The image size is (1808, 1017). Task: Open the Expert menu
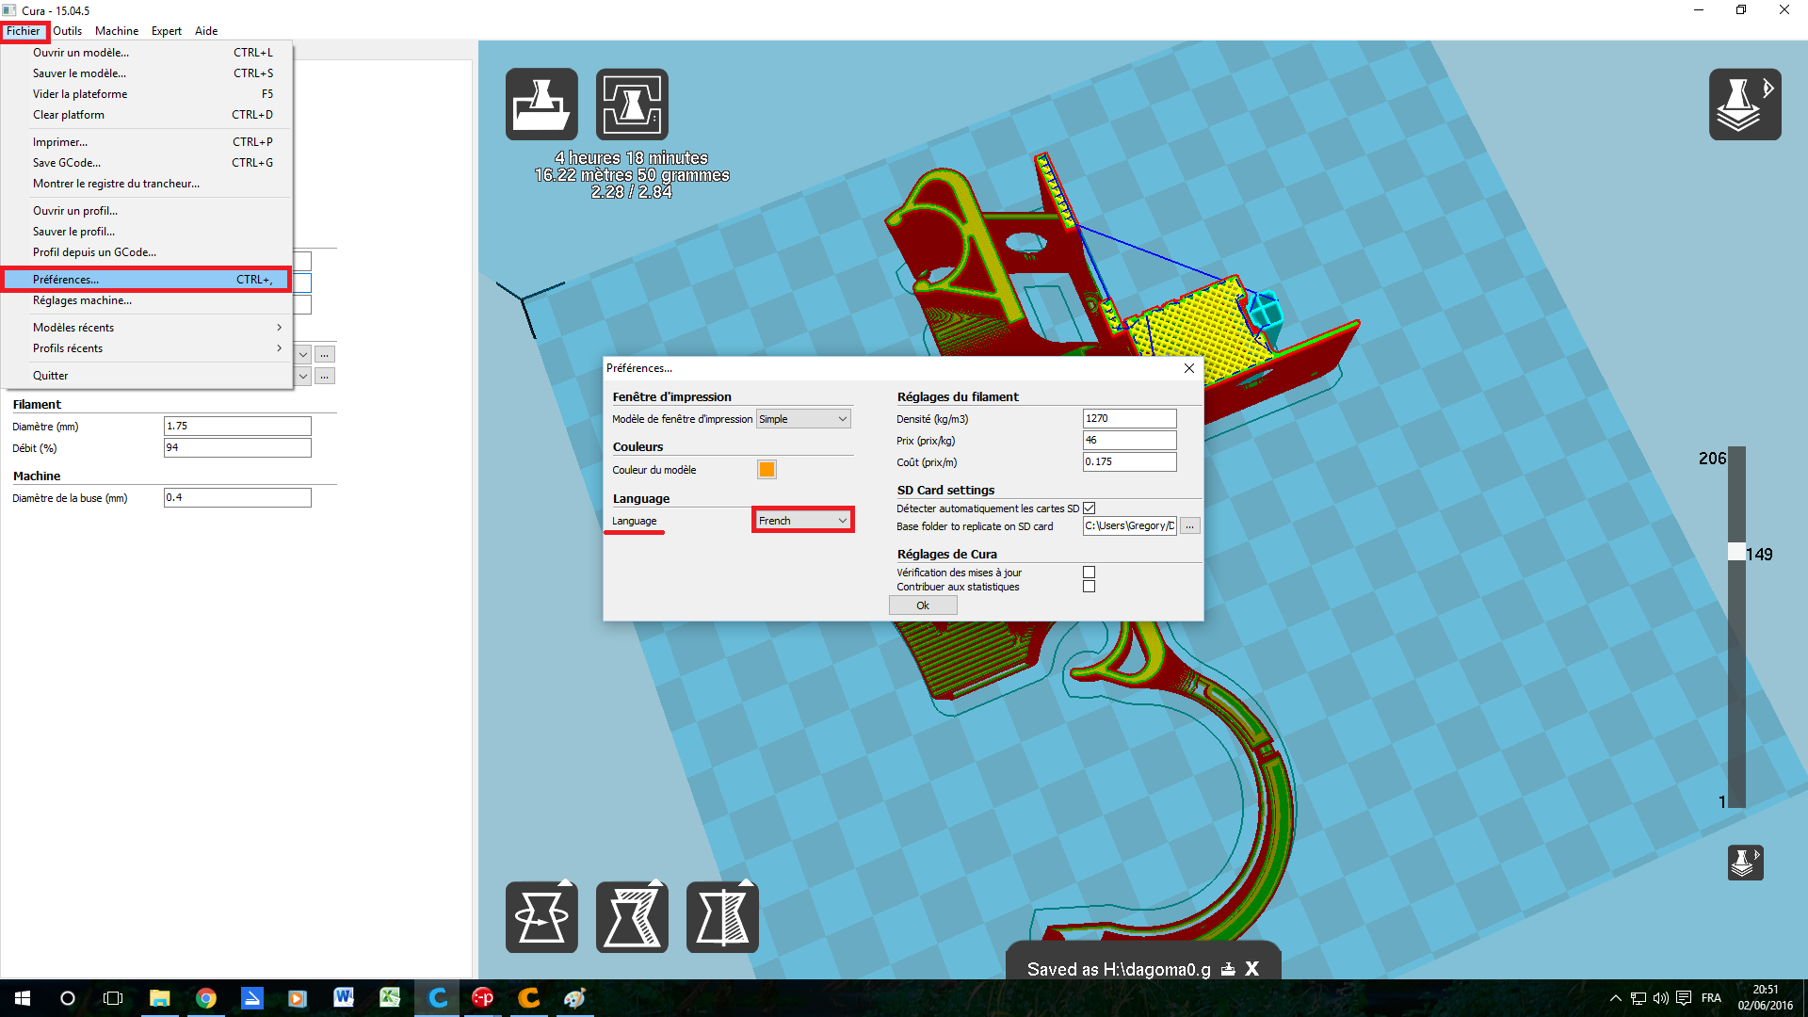166,31
